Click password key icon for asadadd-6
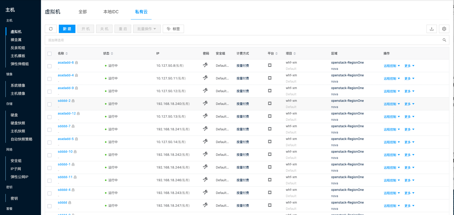Viewport: 454px width, 215px height. pyautogui.click(x=205, y=65)
